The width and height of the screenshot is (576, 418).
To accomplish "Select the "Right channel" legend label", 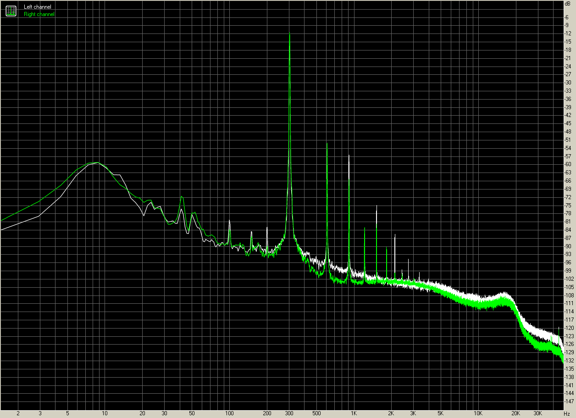I will pyautogui.click(x=39, y=14).
